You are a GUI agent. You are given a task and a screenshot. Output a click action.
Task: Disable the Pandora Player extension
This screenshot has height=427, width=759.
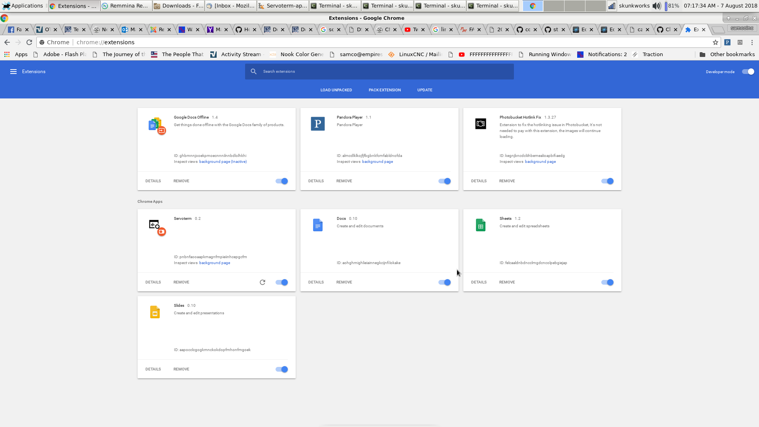(x=445, y=181)
